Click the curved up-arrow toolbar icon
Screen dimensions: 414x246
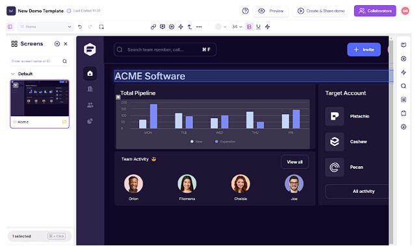tap(190, 27)
